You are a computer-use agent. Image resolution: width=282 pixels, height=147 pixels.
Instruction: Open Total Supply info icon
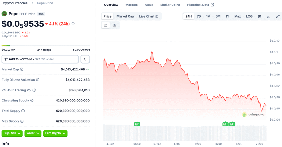pyautogui.click(x=23, y=111)
